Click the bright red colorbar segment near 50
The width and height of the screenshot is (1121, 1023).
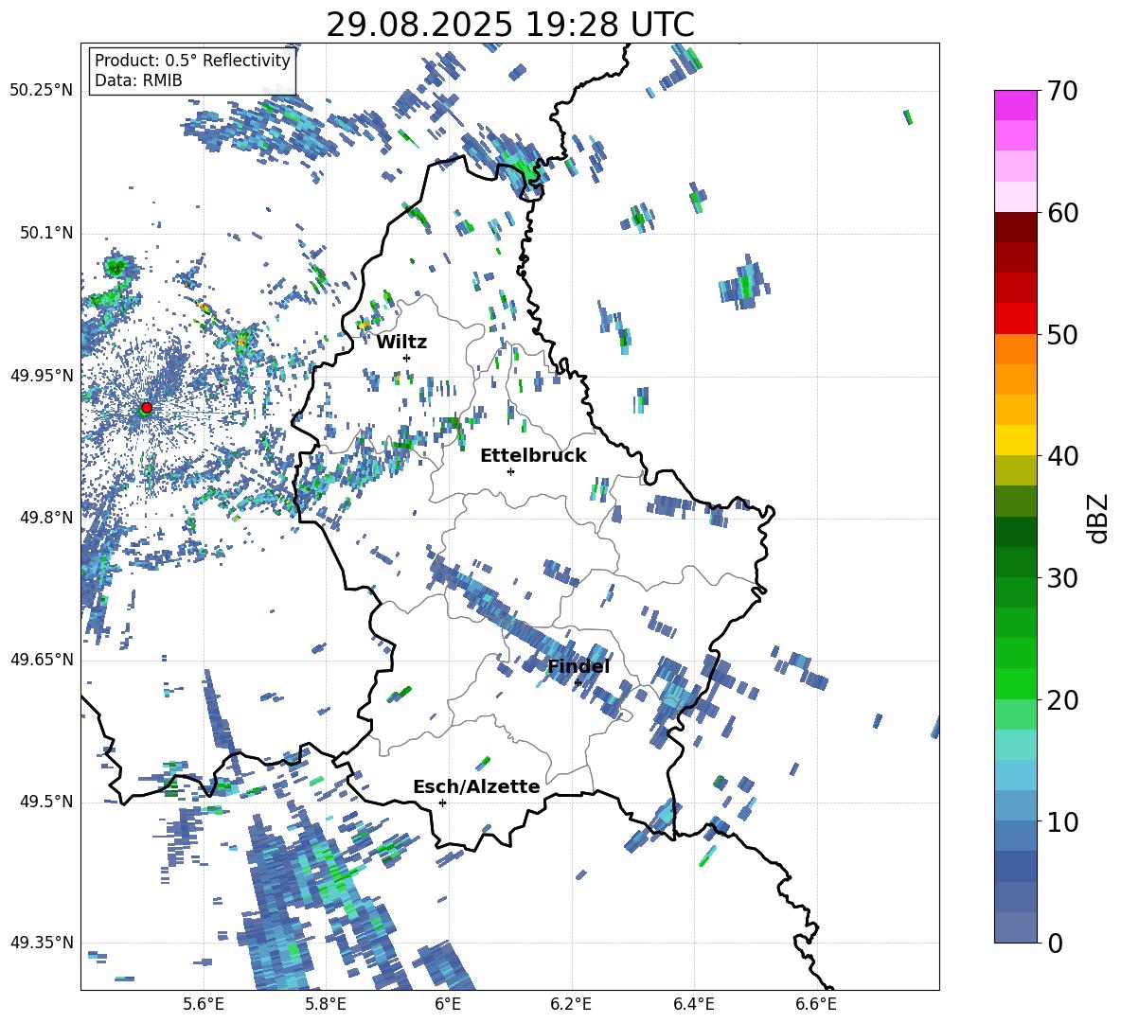point(1015,319)
